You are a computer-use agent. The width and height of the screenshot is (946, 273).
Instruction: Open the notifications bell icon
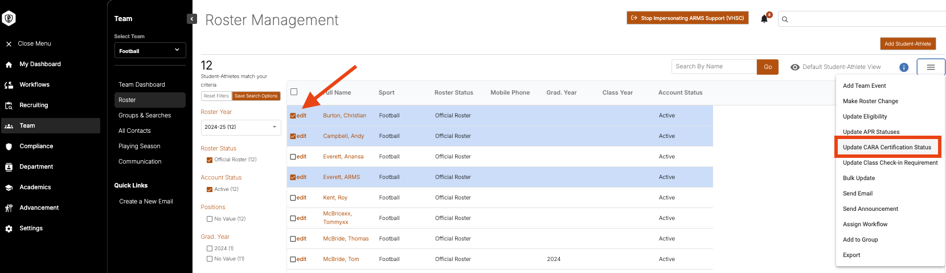(764, 19)
